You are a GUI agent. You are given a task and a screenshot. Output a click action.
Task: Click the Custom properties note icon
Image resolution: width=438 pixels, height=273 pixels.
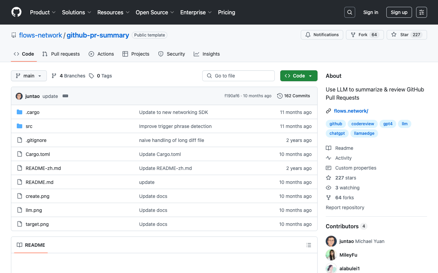click(x=328, y=168)
